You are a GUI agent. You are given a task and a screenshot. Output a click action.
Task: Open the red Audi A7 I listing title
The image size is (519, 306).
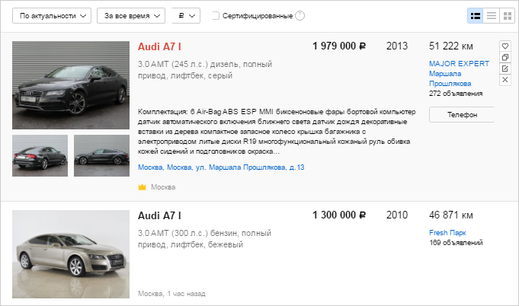tap(159, 46)
